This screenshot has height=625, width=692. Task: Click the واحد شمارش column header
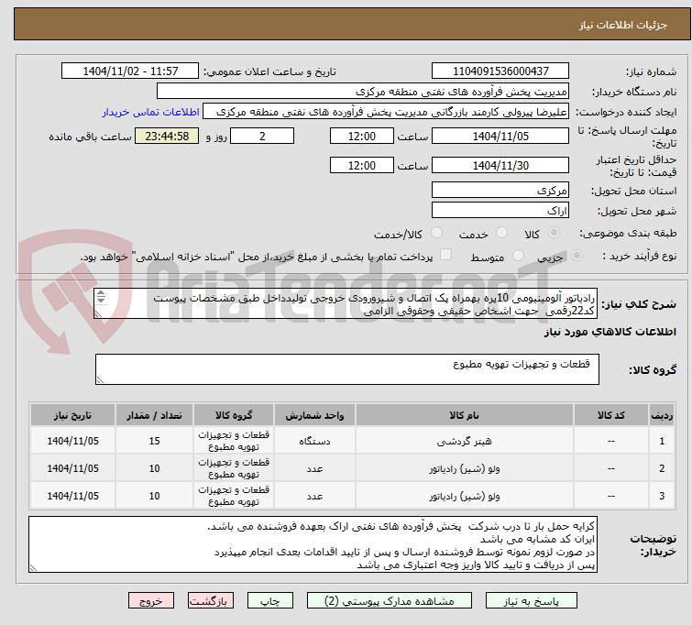coord(314,415)
